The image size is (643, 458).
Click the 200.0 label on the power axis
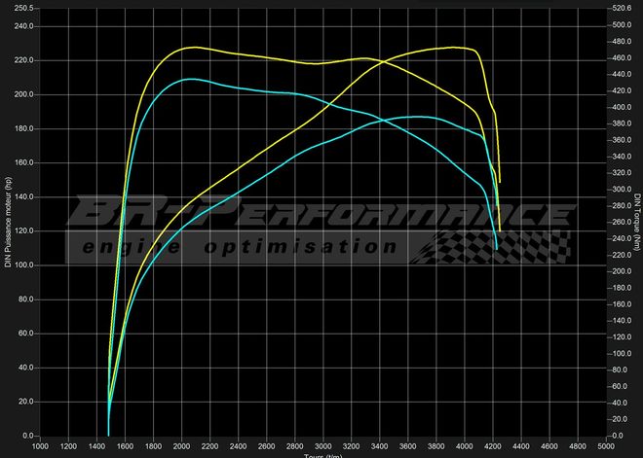click(x=21, y=94)
